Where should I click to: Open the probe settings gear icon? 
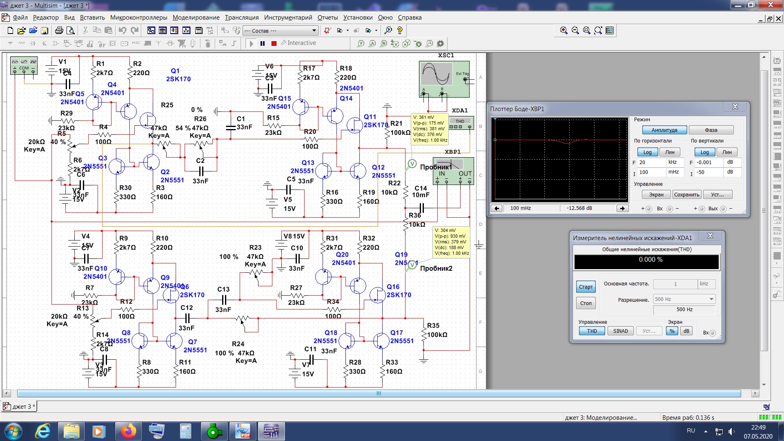(440, 43)
